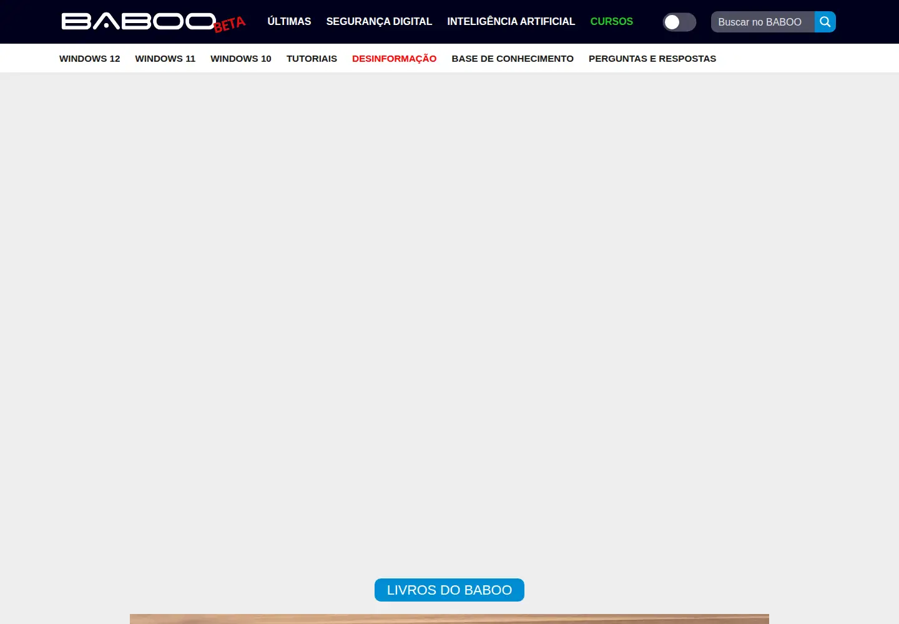
Task: Open the ÚLTIMAS menu item
Action: pyautogui.click(x=289, y=21)
